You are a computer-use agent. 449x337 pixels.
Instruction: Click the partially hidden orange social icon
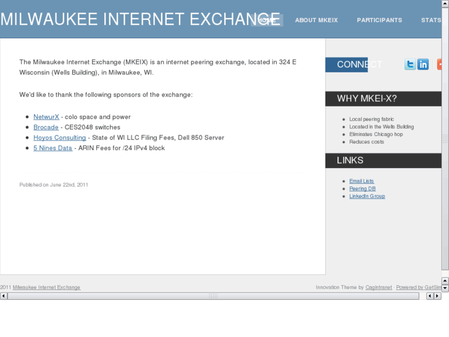(x=439, y=64)
